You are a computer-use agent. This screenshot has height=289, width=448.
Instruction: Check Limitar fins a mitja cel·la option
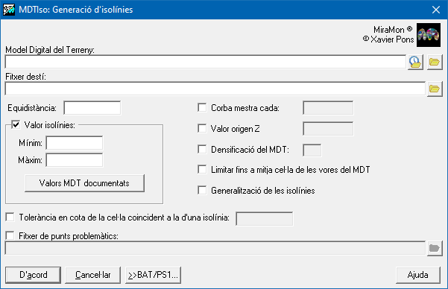pos(202,170)
